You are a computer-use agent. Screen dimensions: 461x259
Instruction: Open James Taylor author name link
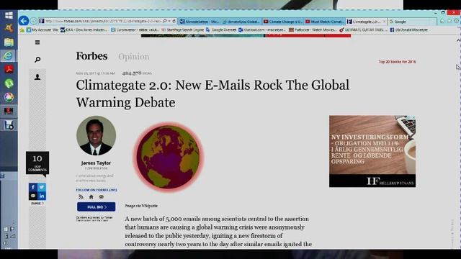tap(96, 163)
